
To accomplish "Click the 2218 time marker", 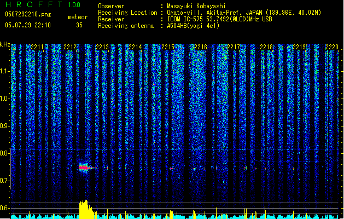I will click(x=266, y=47).
